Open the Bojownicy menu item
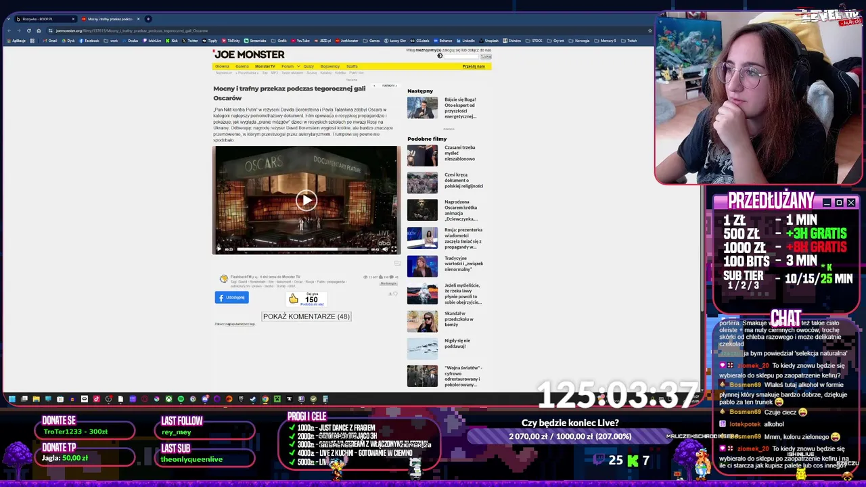The image size is (866, 487). [x=329, y=66]
